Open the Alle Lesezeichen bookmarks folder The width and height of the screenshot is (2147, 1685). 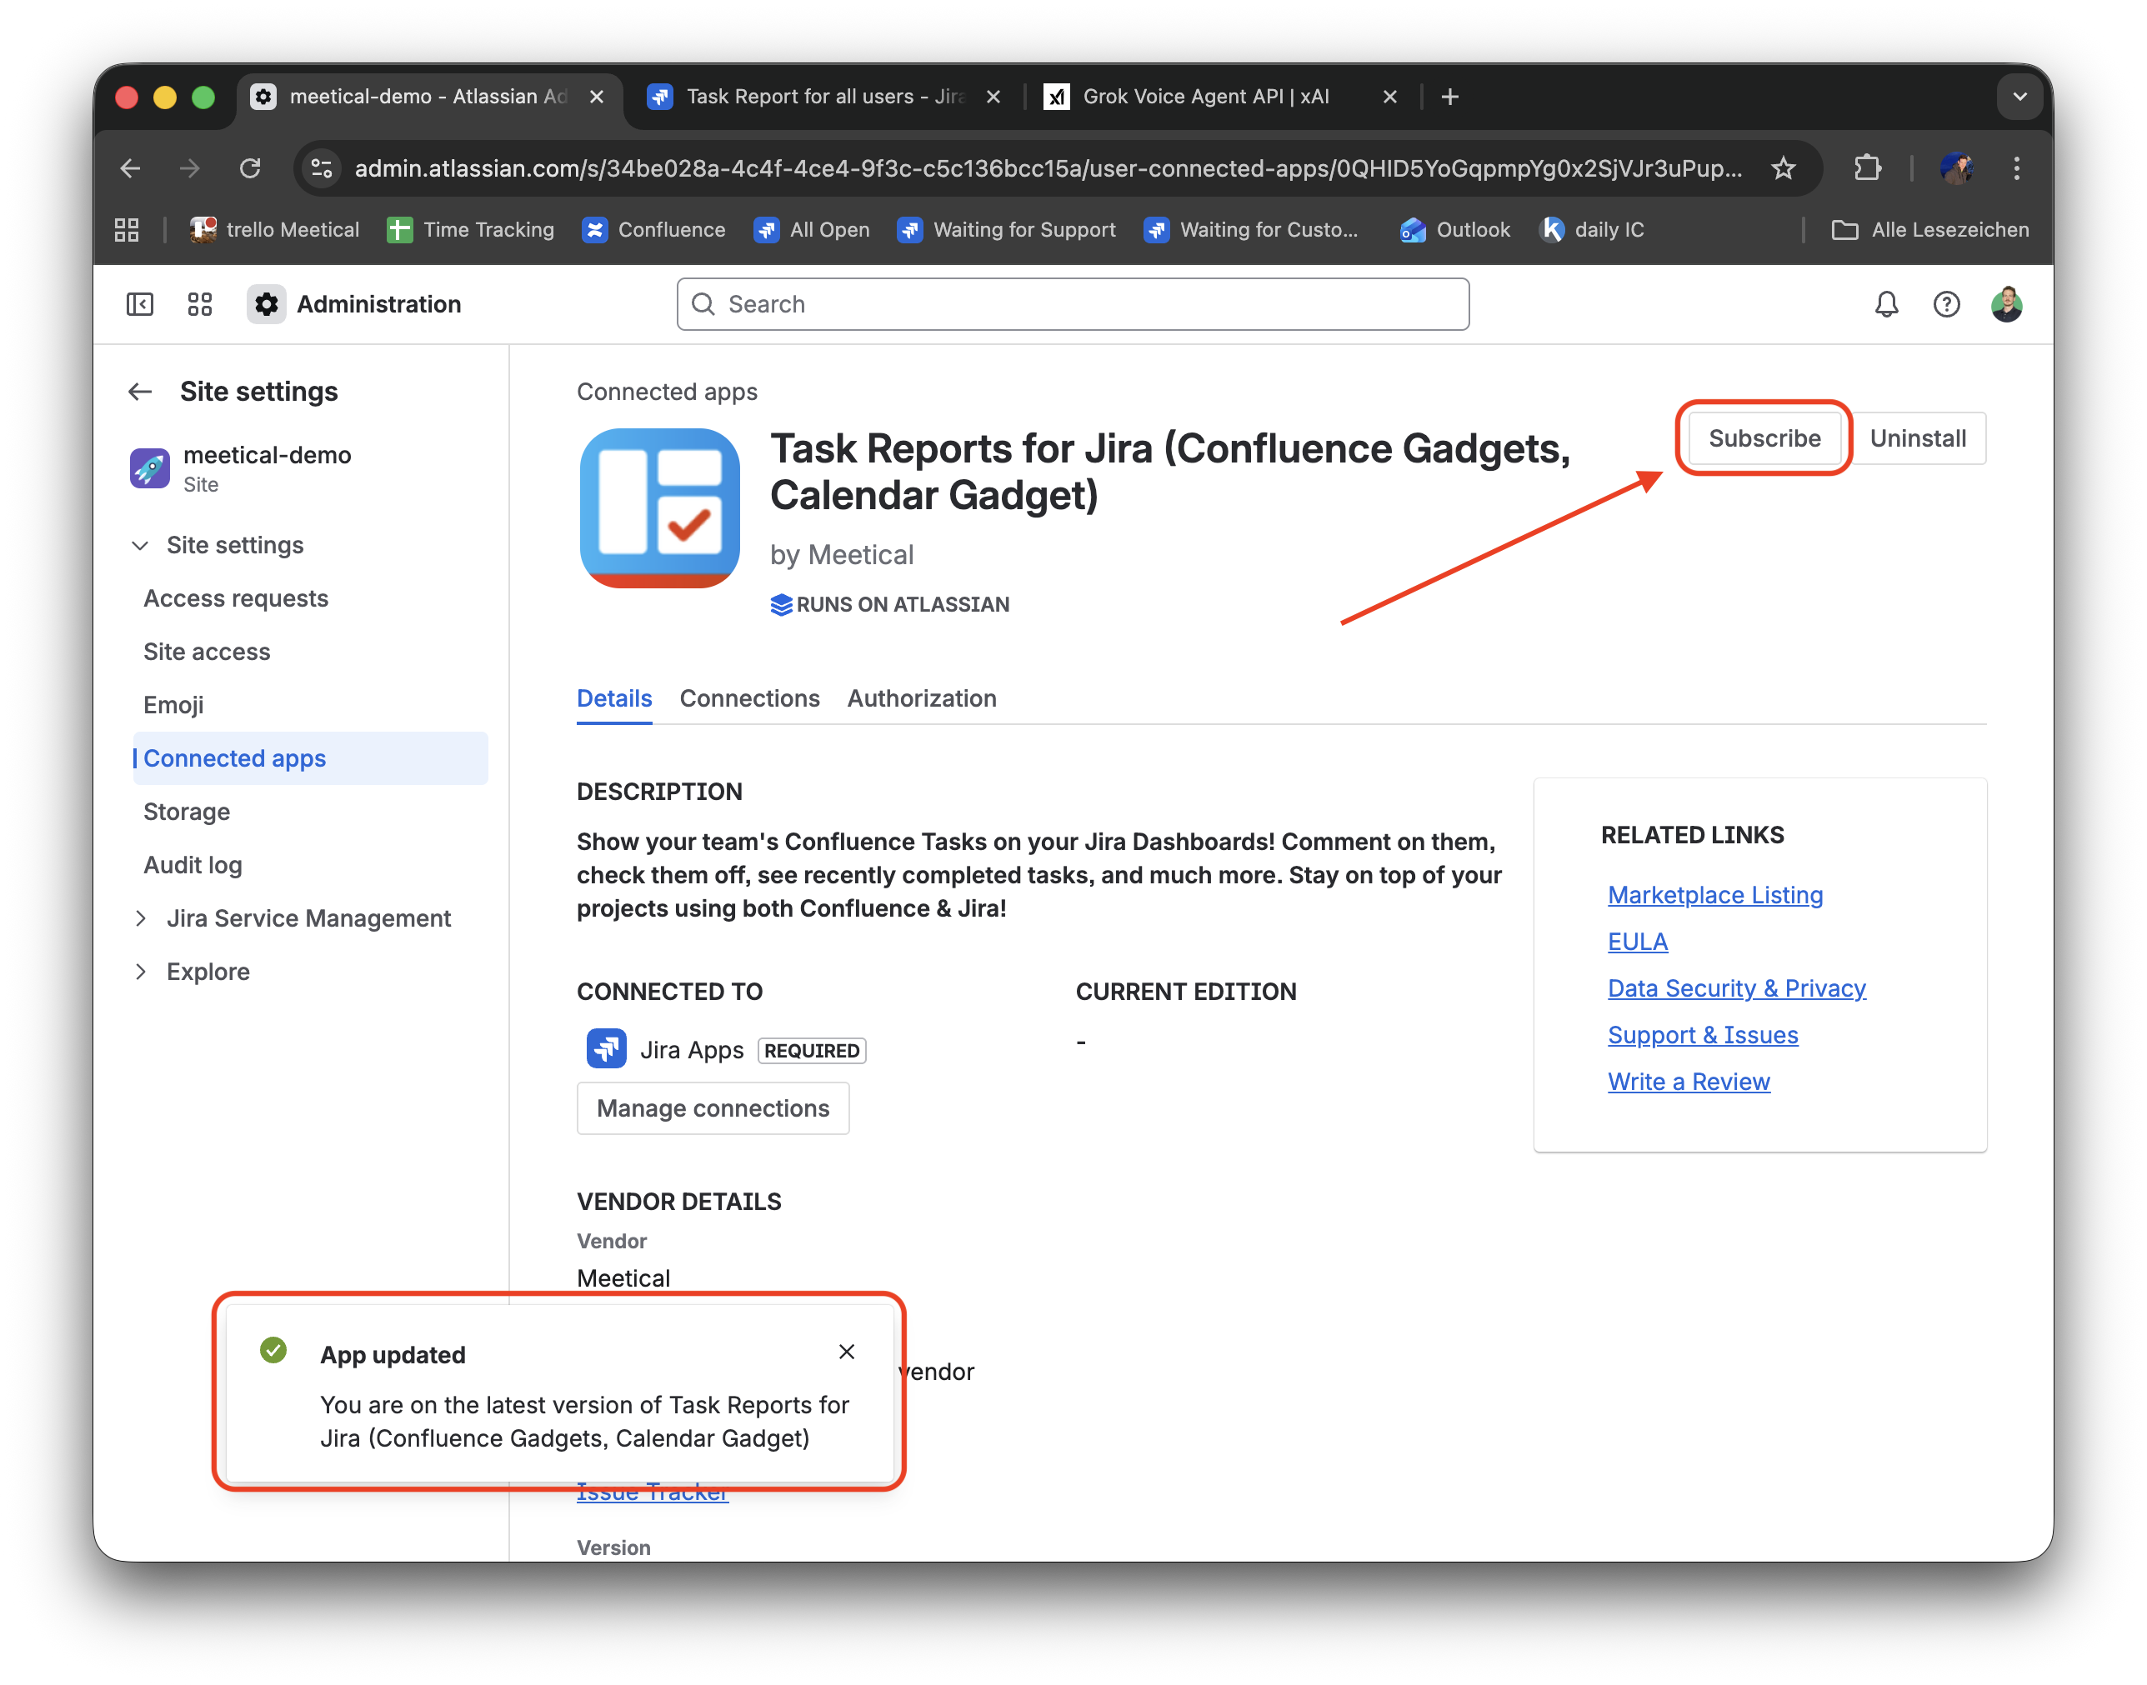[x=1930, y=230]
